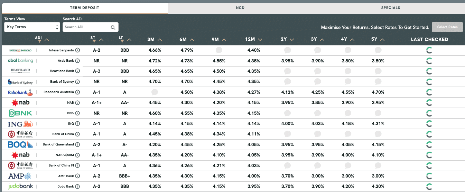Select AMP Bank 2Y rate 3.70%
Screen dimensions: 465x192
pyautogui.click(x=287, y=176)
